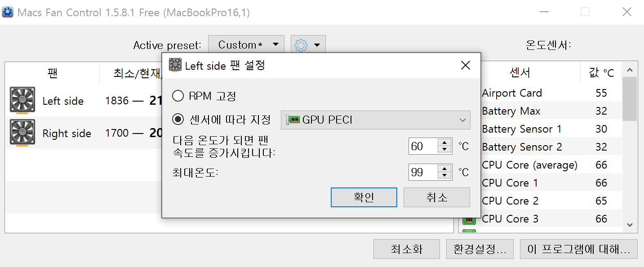This screenshot has width=644, height=267.
Task: Click the fan icon in dialog title bar
Action: pyautogui.click(x=175, y=65)
